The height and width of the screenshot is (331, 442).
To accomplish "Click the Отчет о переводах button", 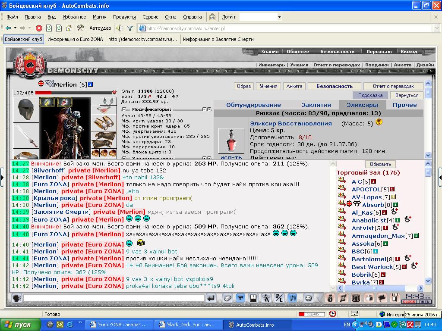I will pyautogui.click(x=393, y=86).
